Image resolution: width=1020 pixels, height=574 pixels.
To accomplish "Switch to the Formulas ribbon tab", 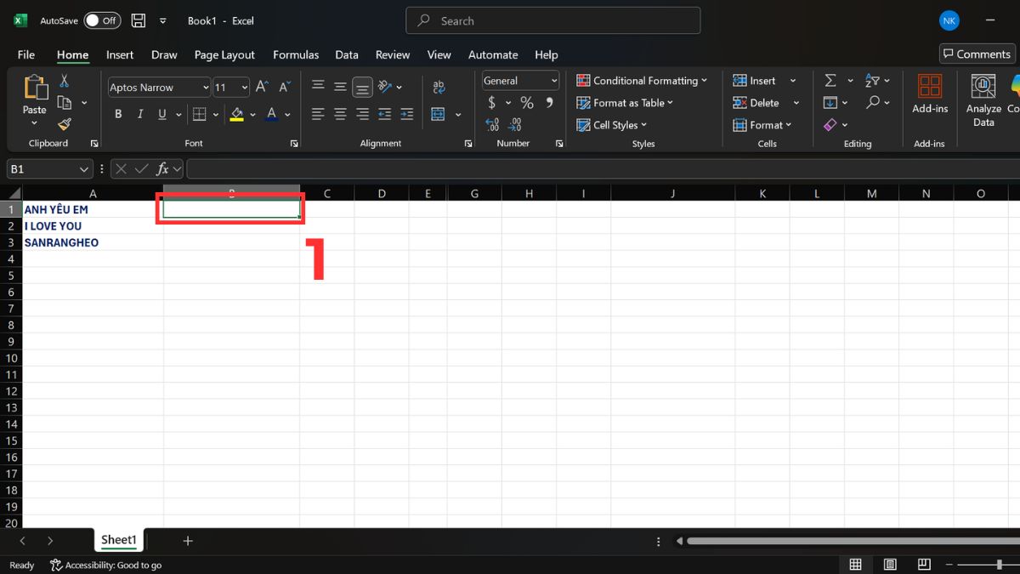I will pyautogui.click(x=296, y=54).
